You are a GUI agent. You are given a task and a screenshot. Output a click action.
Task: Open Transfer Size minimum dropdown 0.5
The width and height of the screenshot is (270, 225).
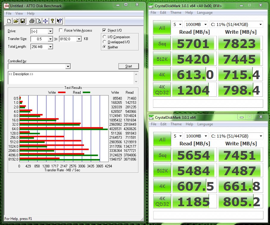50,39
